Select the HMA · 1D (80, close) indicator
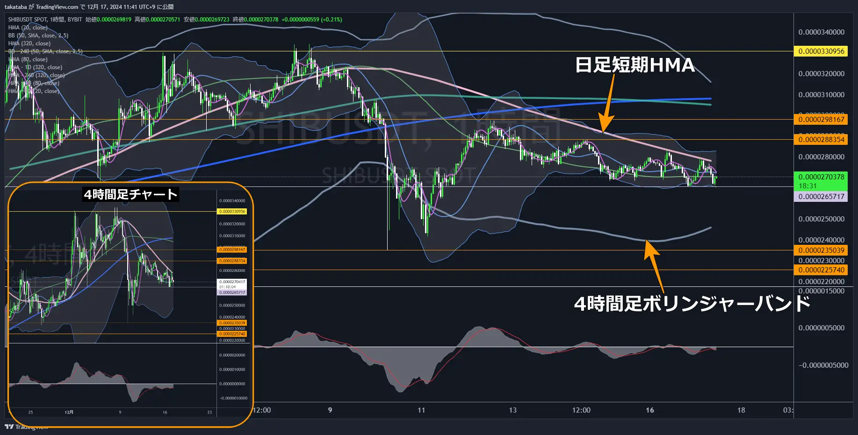Image resolution: width=858 pixels, height=435 pixels. click(34, 83)
